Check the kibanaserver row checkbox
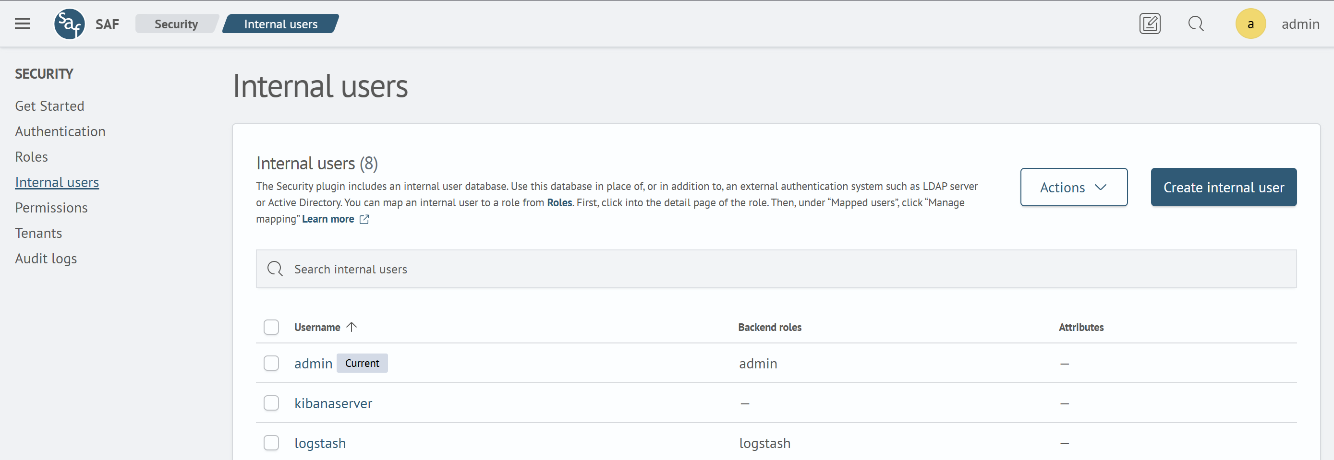The width and height of the screenshot is (1334, 460). click(x=271, y=403)
